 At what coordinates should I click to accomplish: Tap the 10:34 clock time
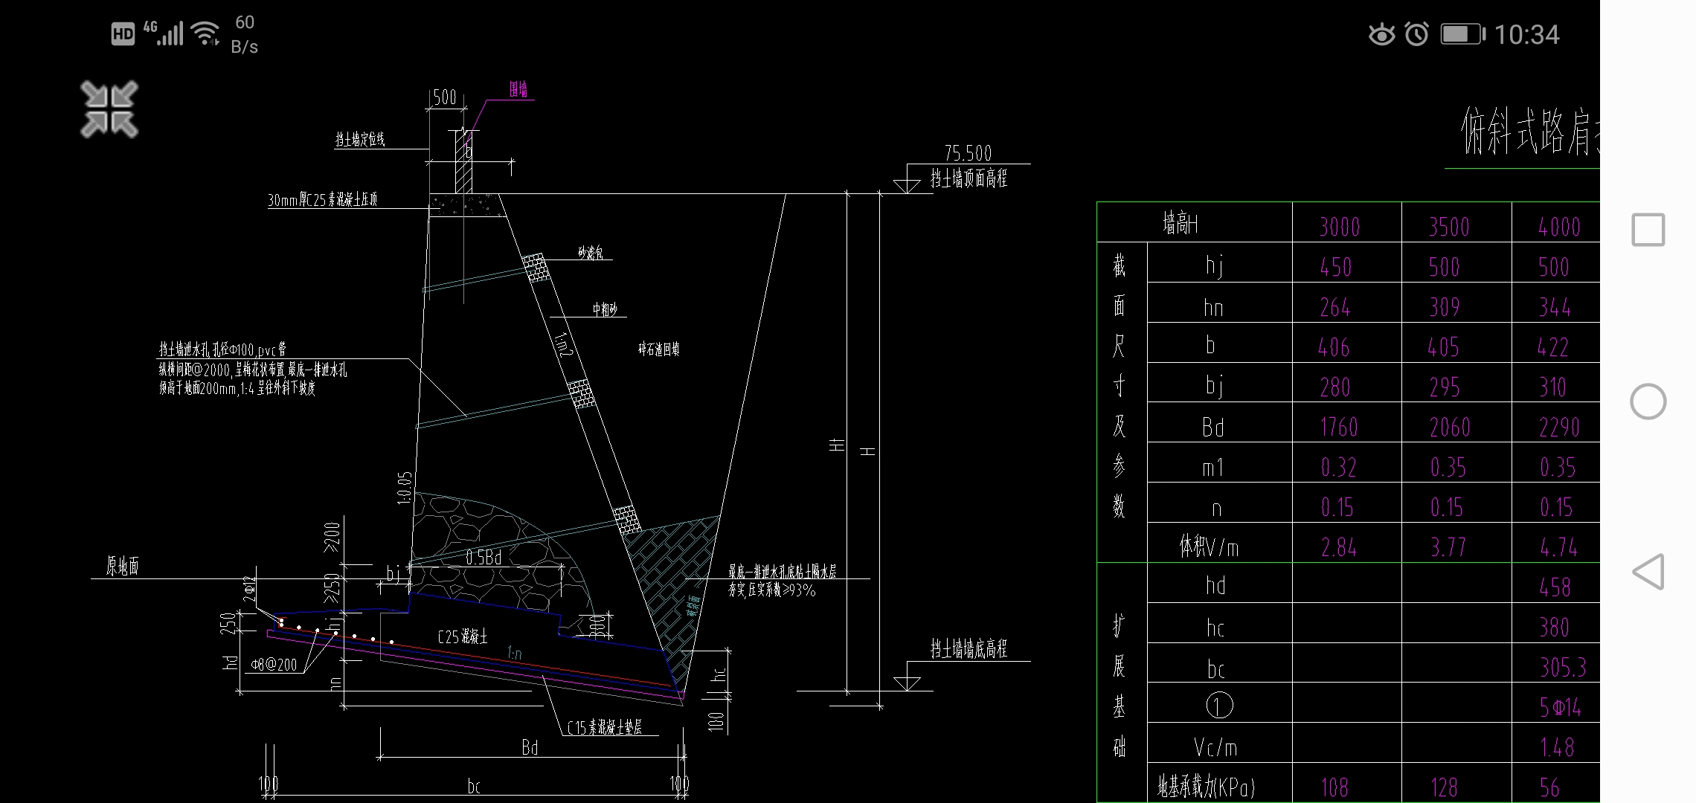[1526, 34]
